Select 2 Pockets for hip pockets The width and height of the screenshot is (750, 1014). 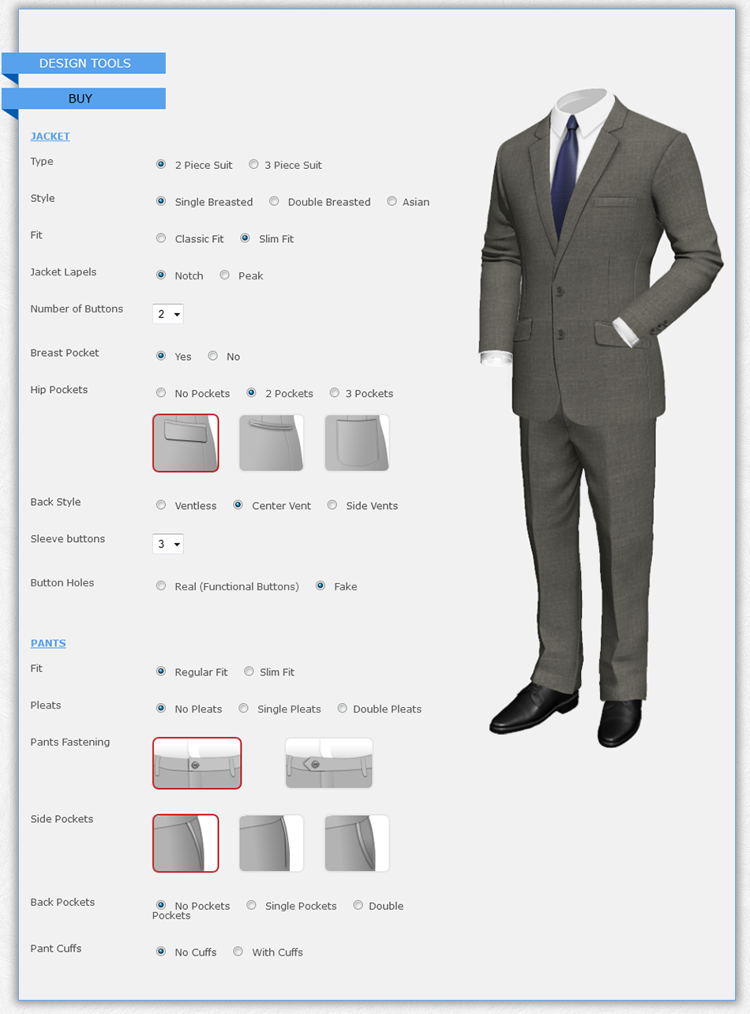(x=251, y=392)
